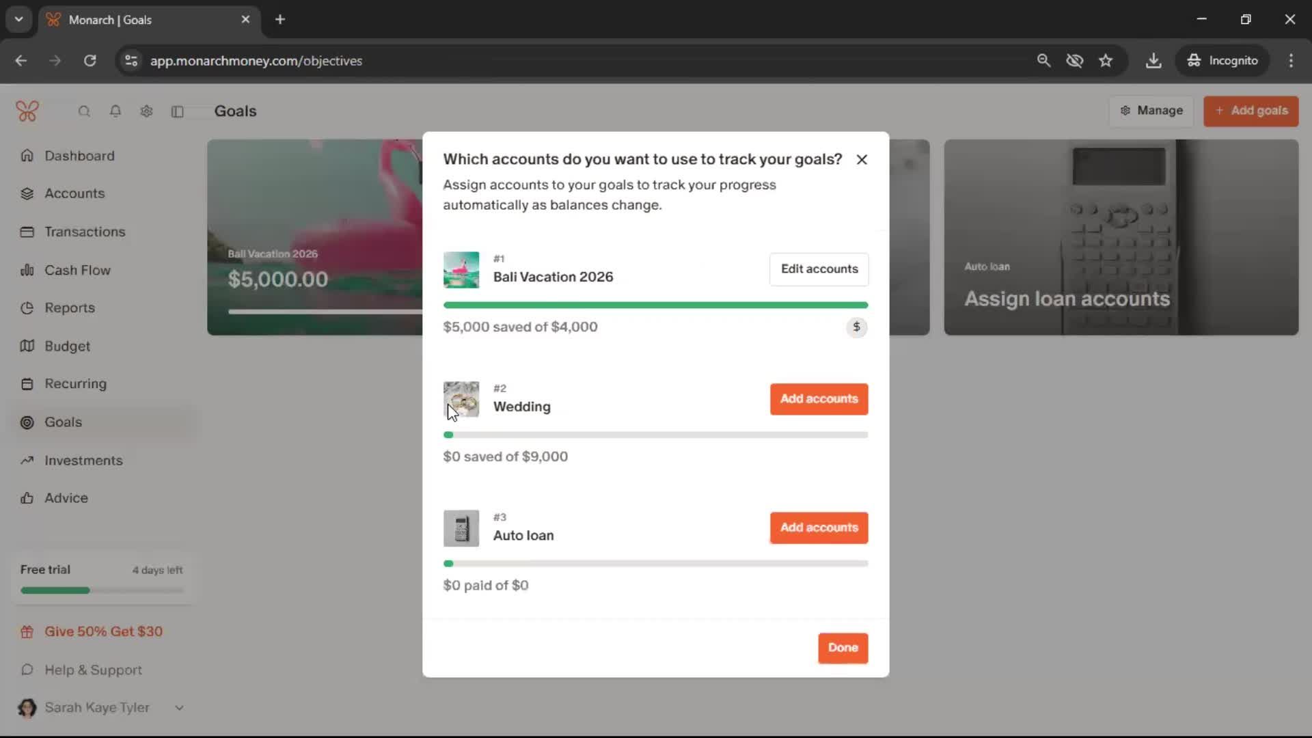Viewport: 1312px width, 738px height.
Task: Open Investments from the sidebar
Action: 83,461
